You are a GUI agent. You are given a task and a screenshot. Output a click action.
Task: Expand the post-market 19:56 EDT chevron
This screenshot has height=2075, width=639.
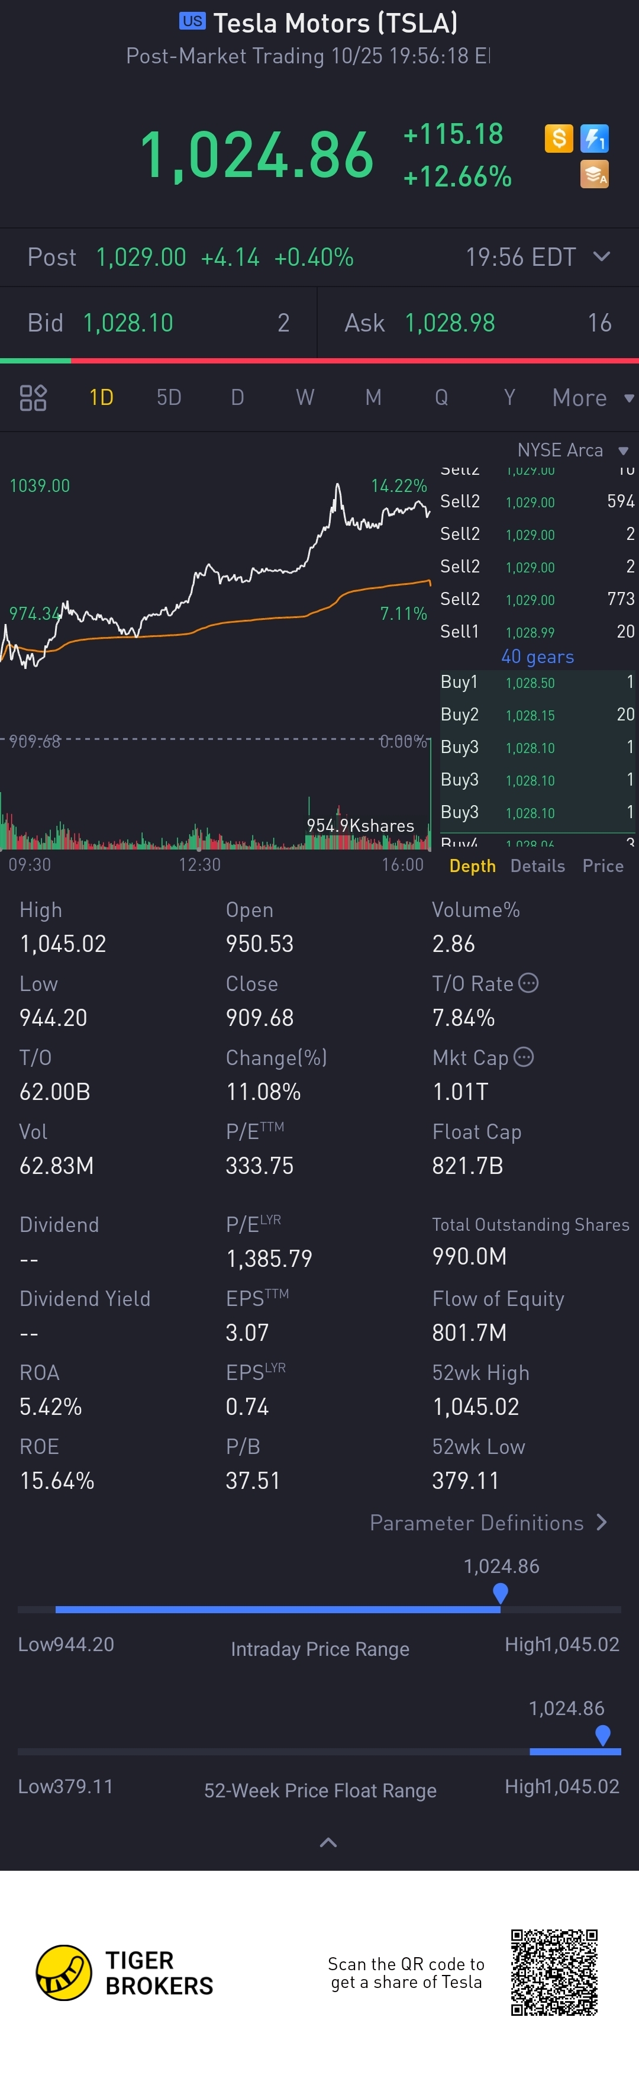pyautogui.click(x=601, y=257)
